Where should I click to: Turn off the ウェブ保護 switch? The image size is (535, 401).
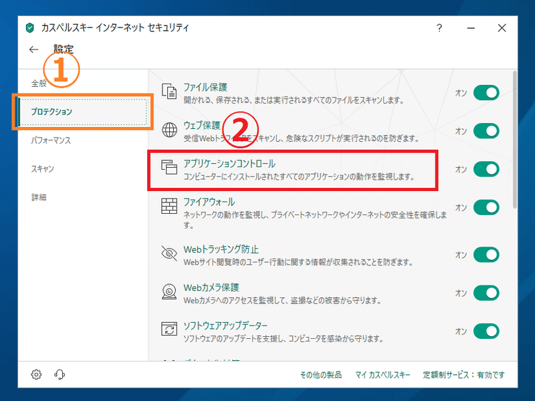486,131
